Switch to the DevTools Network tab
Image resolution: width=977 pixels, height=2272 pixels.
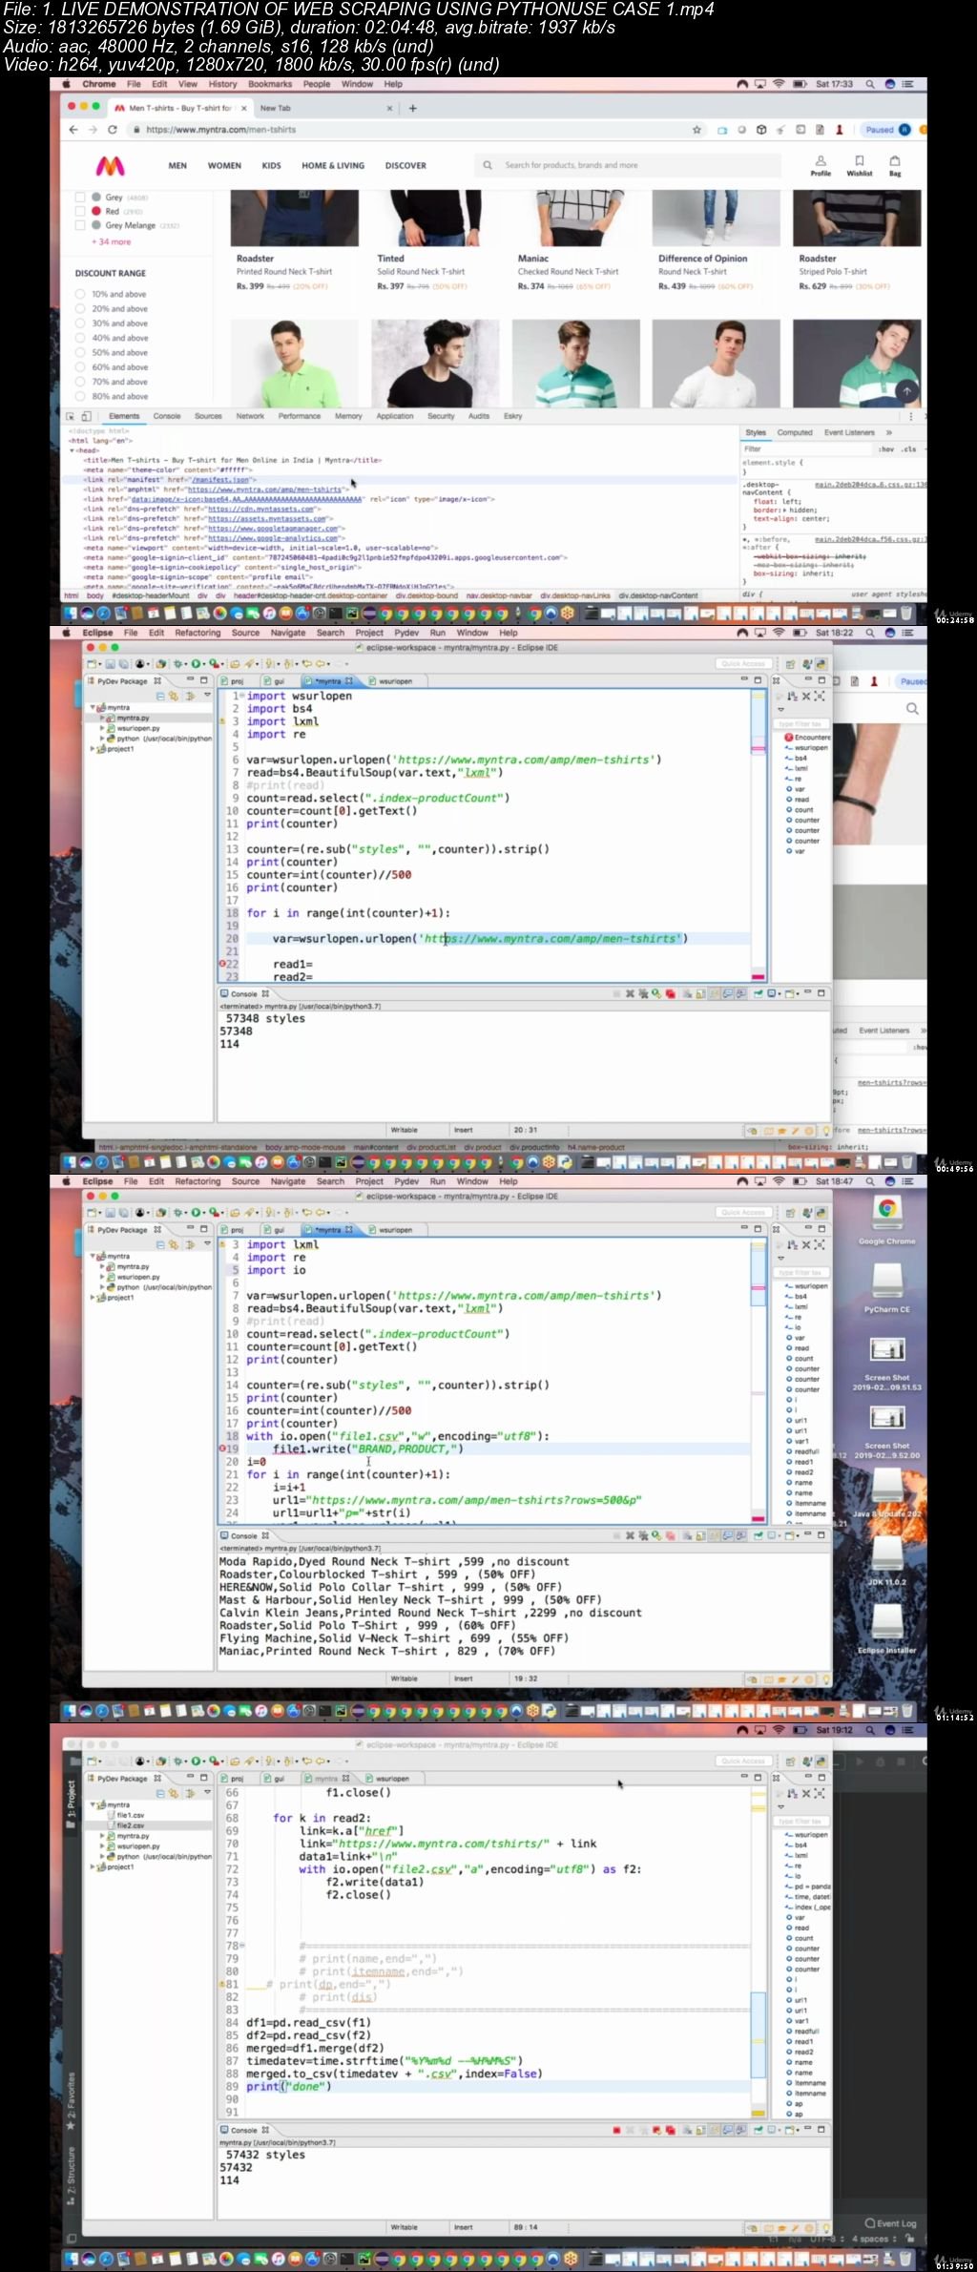click(250, 416)
